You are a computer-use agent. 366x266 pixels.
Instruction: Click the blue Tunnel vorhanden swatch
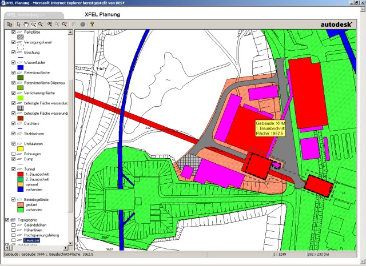tap(21, 190)
